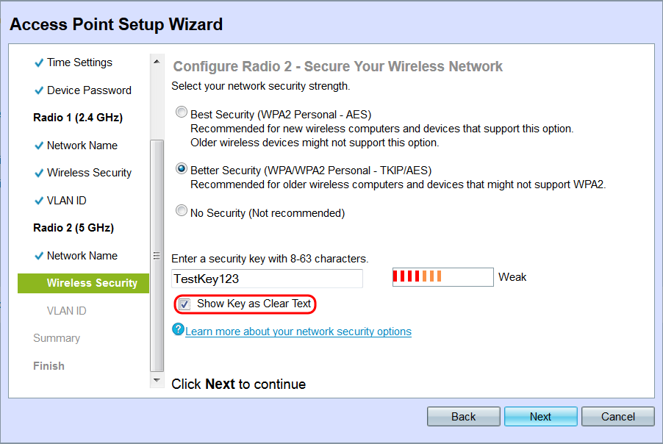The image size is (663, 444).
Task: Jump to Radio 1 Wireless Security step
Action: pyautogui.click(x=89, y=173)
